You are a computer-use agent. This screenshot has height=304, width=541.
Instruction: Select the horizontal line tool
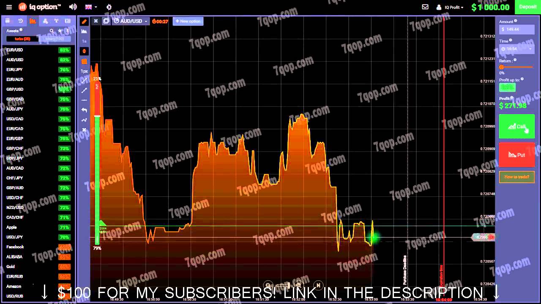(x=84, y=100)
